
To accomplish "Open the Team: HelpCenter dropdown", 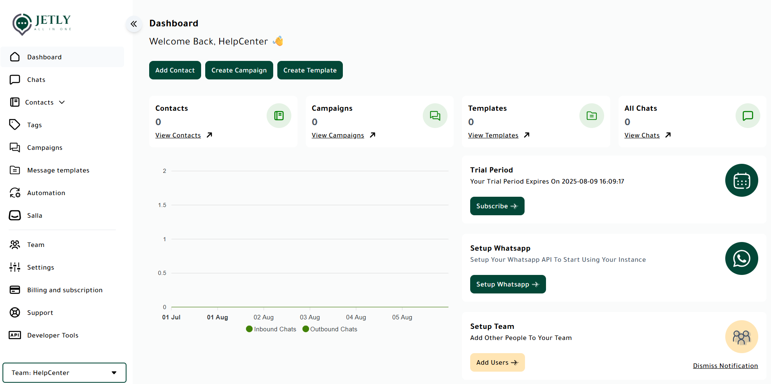I will (64, 372).
